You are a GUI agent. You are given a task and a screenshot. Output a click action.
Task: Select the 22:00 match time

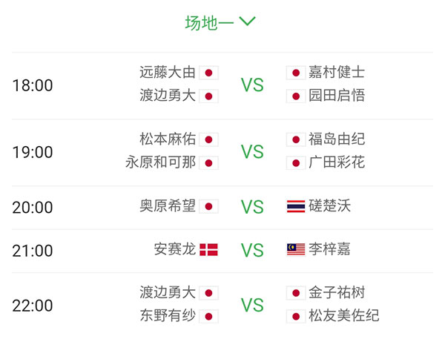coord(33,306)
